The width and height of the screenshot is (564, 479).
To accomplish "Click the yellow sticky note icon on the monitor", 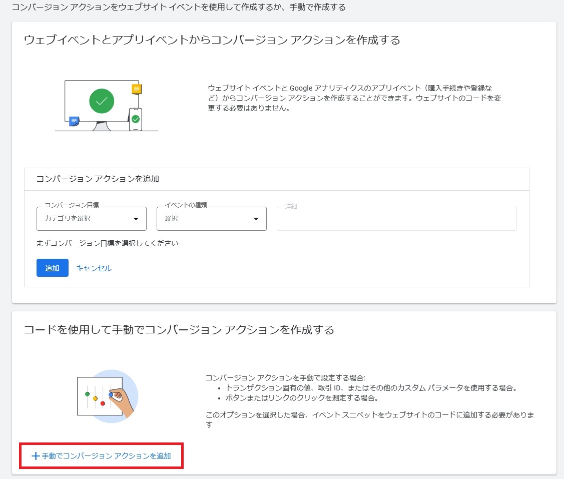I will 137,89.
